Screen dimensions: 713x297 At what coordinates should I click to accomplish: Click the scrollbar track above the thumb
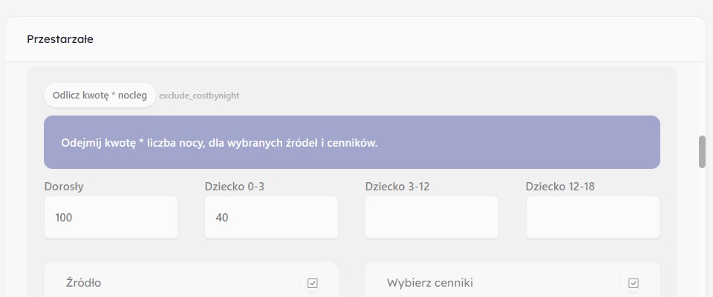702,96
